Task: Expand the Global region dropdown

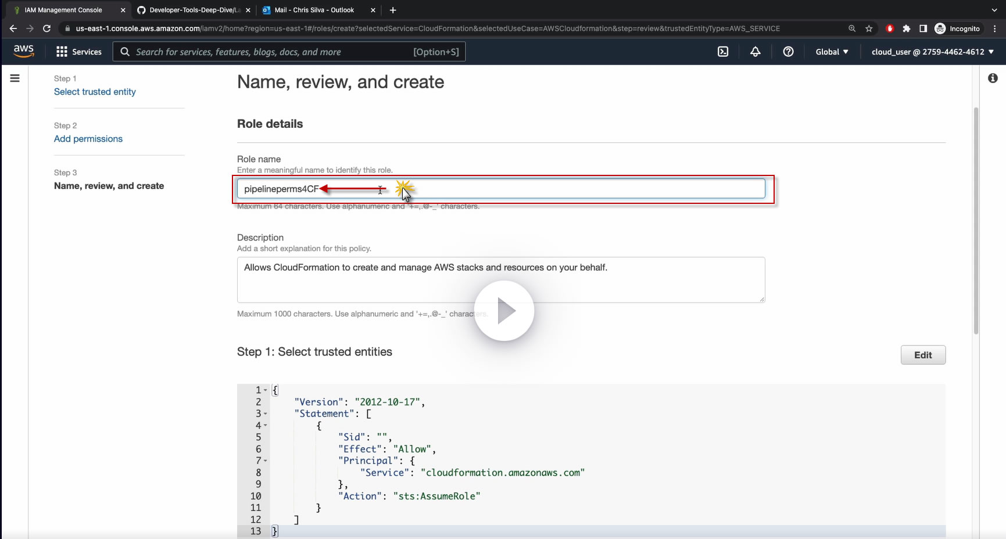Action: tap(832, 52)
